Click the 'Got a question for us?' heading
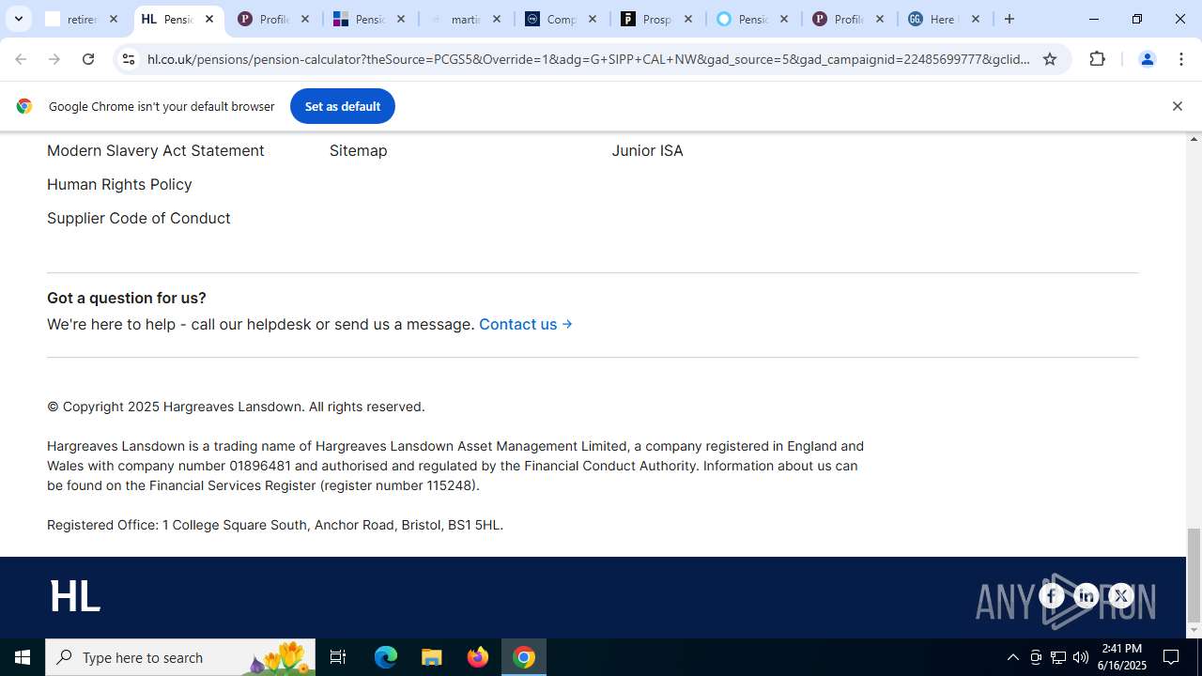The image size is (1202, 676). (x=127, y=298)
